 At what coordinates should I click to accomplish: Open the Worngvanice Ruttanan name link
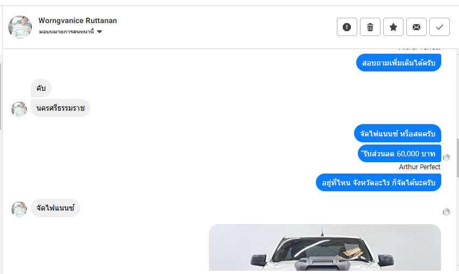77,20
